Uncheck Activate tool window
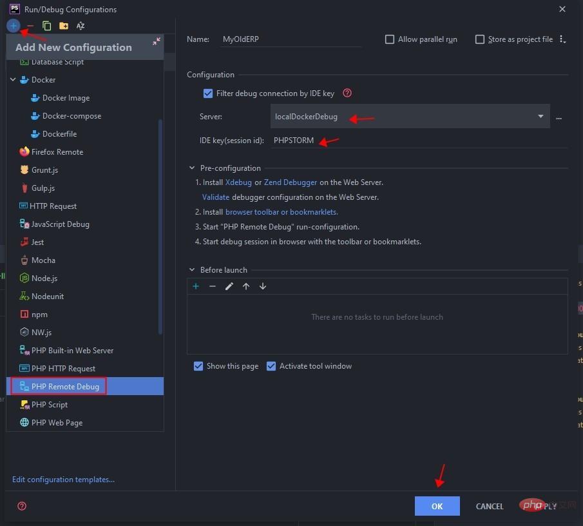This screenshot has width=583, height=526. [x=271, y=366]
